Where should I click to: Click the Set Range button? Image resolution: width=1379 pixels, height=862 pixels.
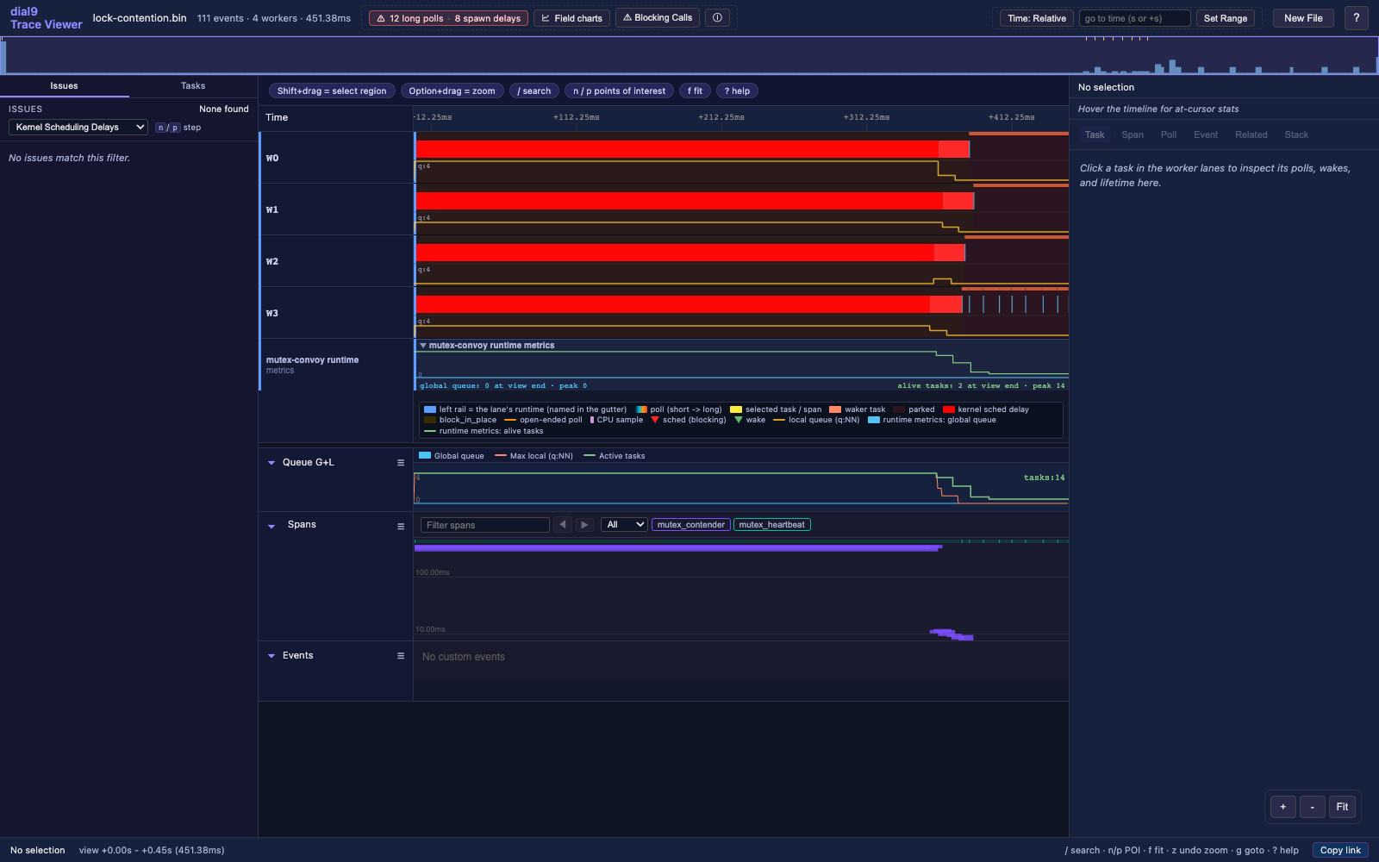[1226, 18]
